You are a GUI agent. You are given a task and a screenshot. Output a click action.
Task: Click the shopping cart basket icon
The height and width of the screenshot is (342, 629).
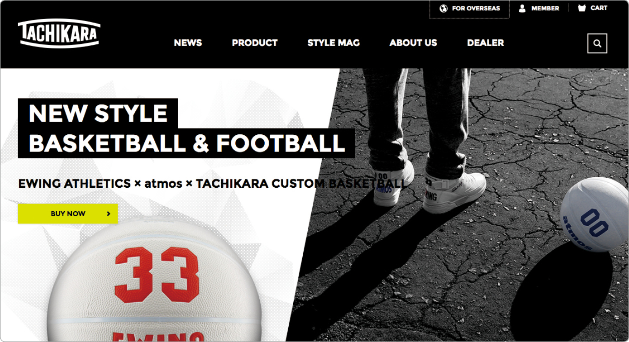[582, 8]
